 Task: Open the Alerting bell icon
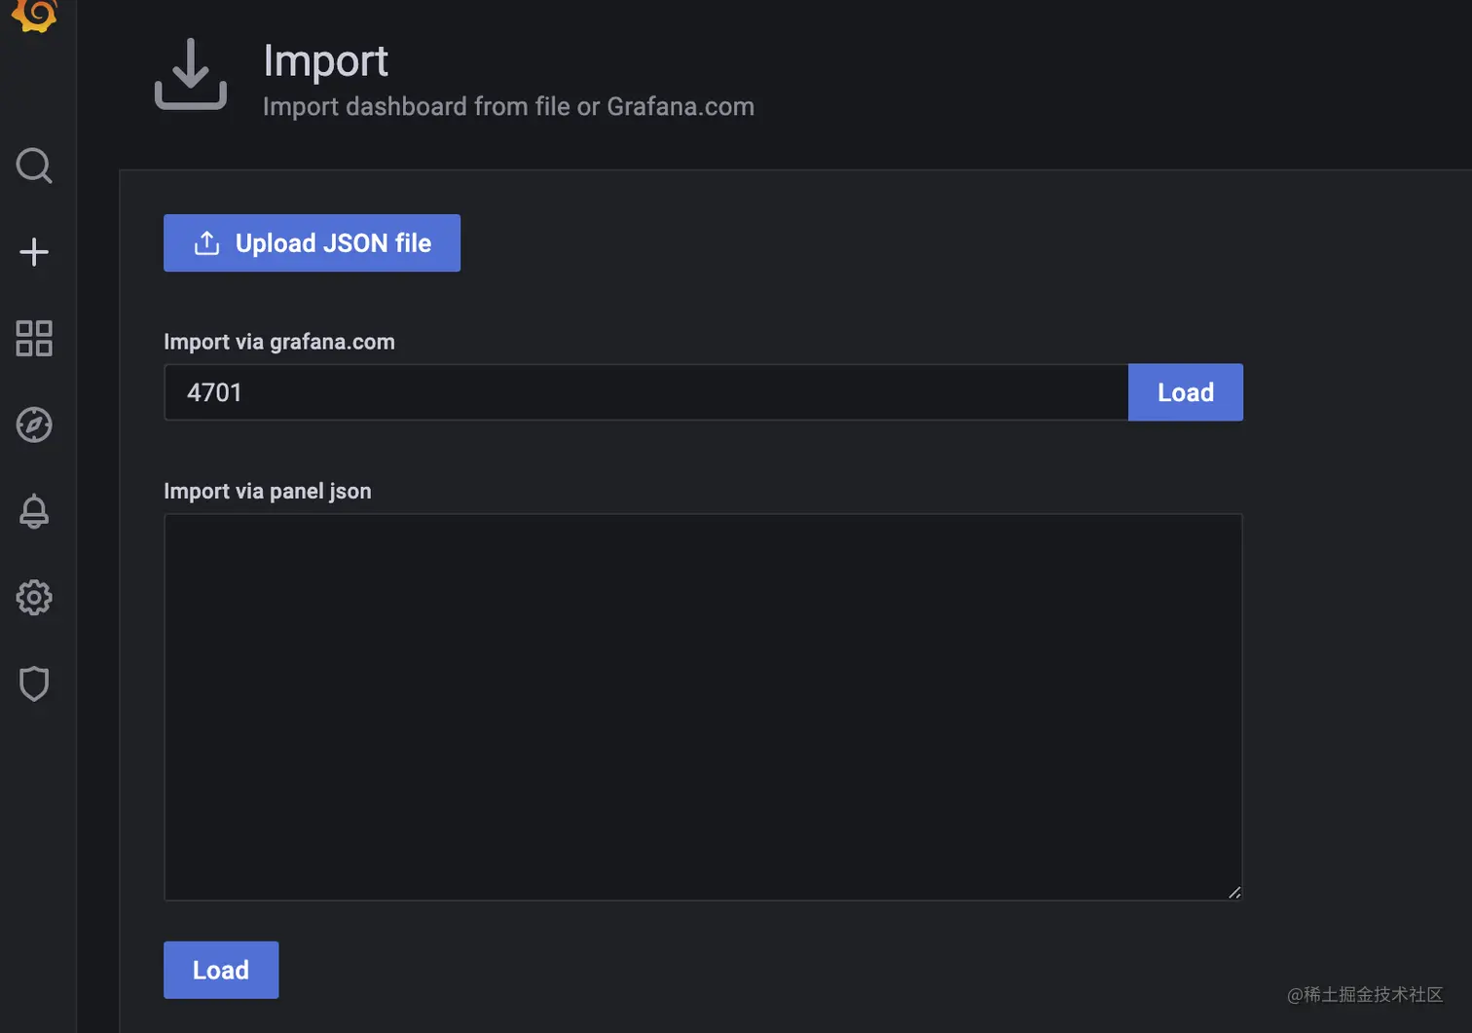[34, 511]
